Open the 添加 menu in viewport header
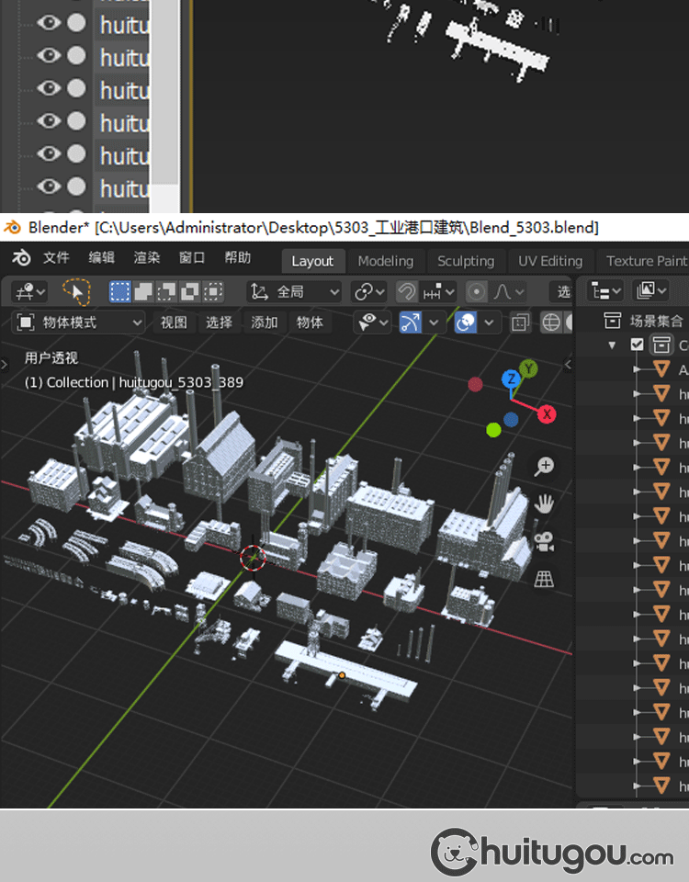Screen dimensions: 689x882 pyautogui.click(x=265, y=322)
